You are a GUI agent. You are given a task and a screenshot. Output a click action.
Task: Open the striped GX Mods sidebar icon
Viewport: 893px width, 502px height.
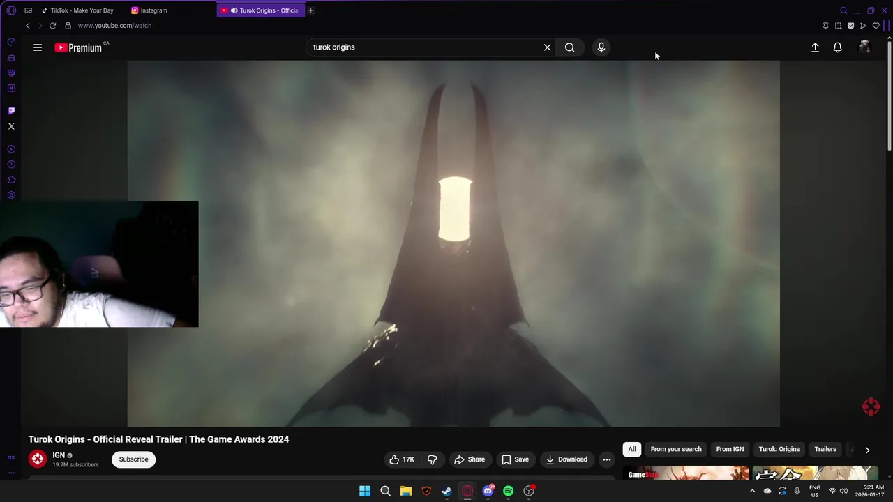[x=11, y=73]
